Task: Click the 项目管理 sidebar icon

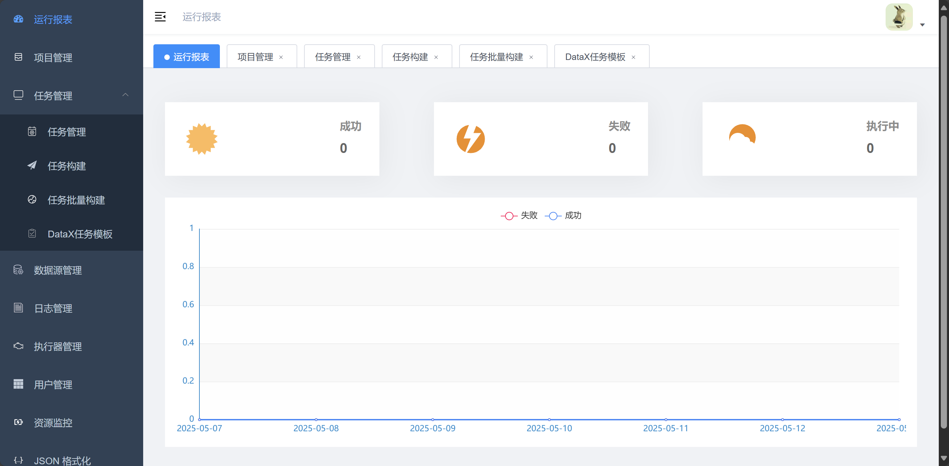Action: [18, 57]
